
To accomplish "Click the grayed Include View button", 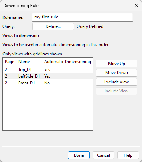I will [117, 91].
